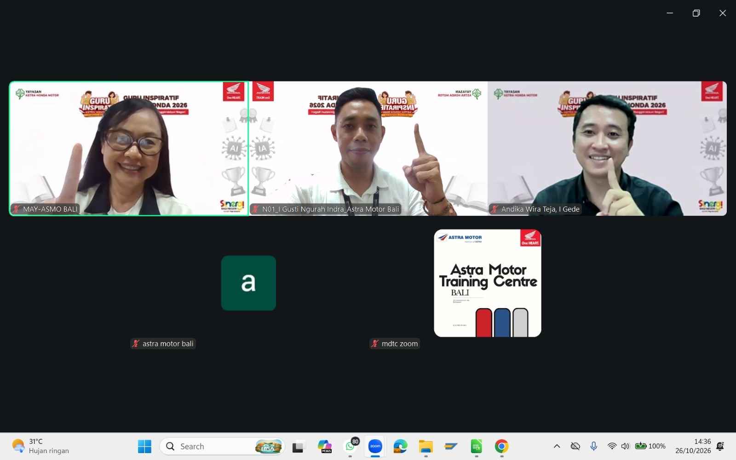This screenshot has width=736, height=460.
Task: Open the green spreadsheet app icon
Action: pyautogui.click(x=476, y=446)
